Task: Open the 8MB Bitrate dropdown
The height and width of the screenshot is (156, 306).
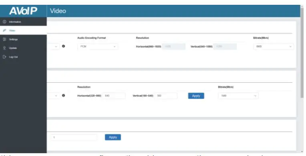Action: (x=274, y=47)
